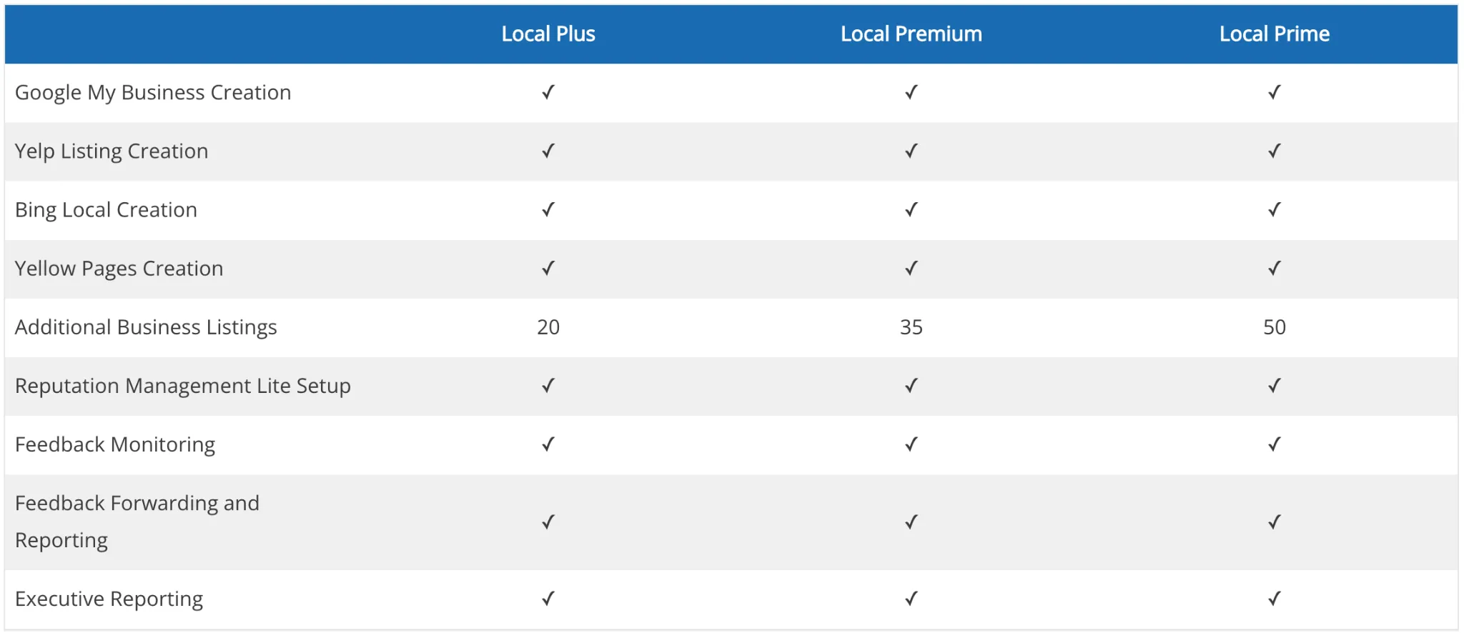Click the value 50 under Local Prime
Screen dimensions: 1464x633
click(x=1275, y=327)
